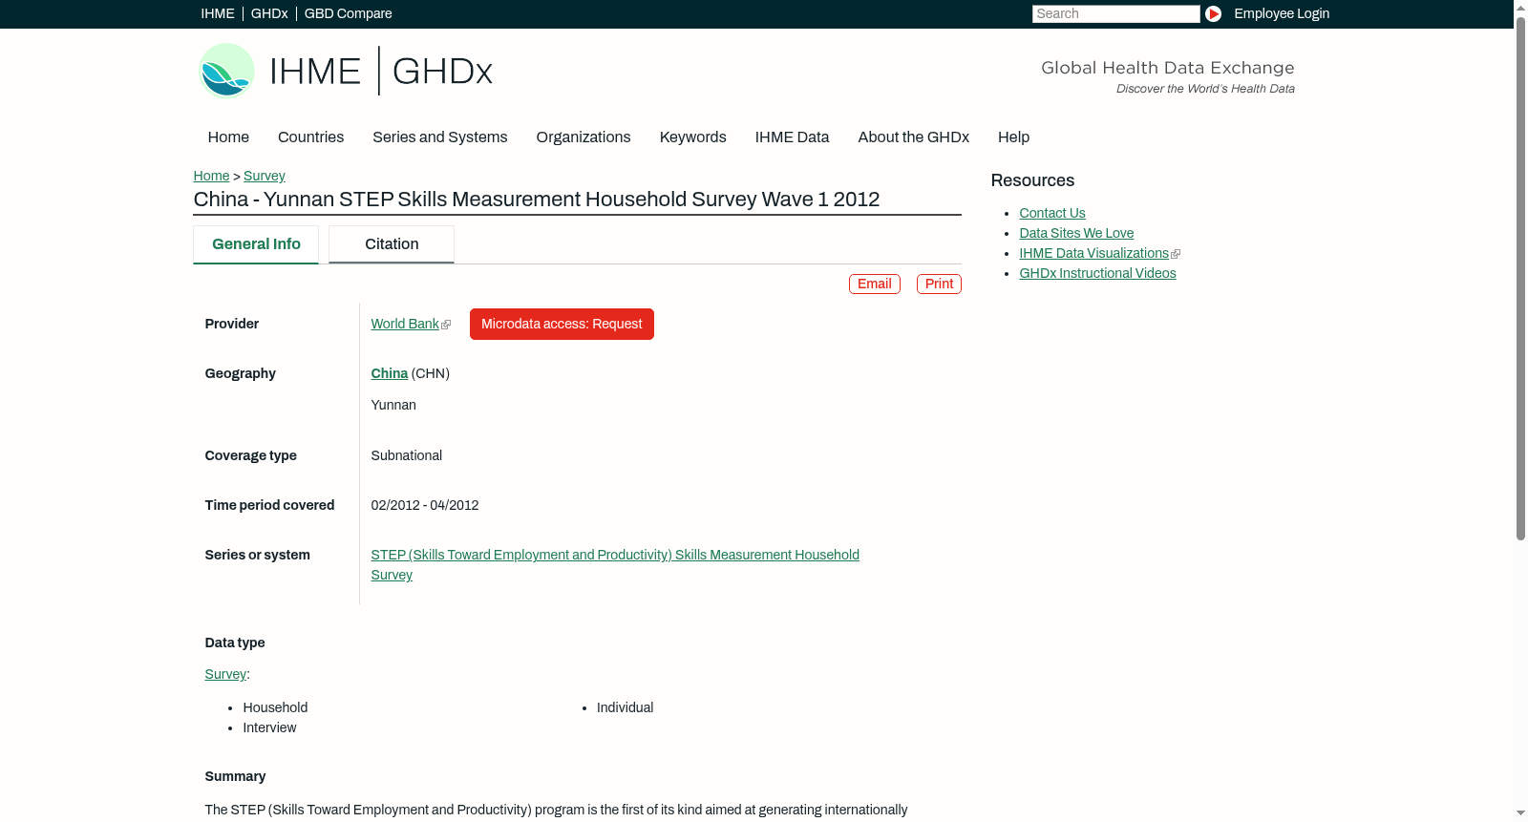Open World Bank provider link
The width and height of the screenshot is (1528, 822).
click(405, 325)
